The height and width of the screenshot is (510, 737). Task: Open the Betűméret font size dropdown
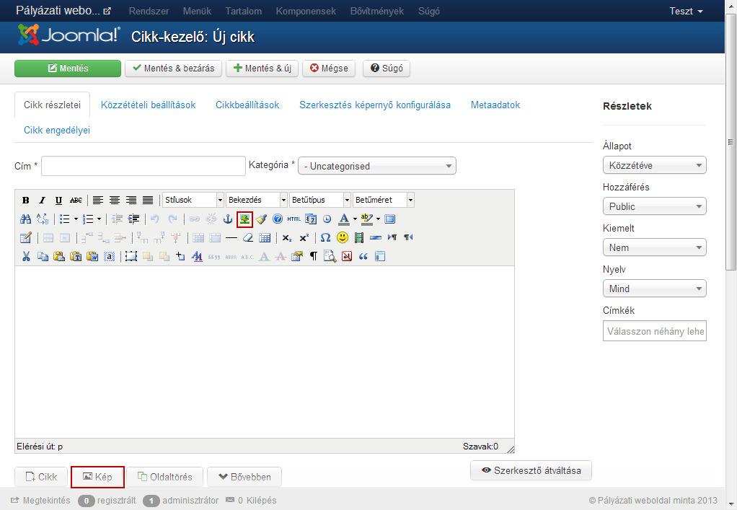(384, 201)
